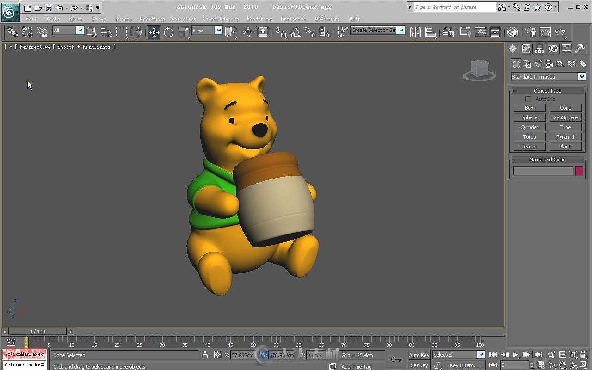The width and height of the screenshot is (592, 370).
Task: Click the Teapot primitive button
Action: 529,147
